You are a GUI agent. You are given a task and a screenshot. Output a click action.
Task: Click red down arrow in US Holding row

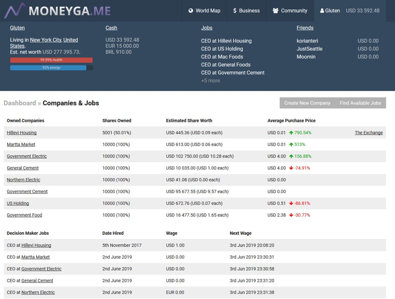pyautogui.click(x=291, y=203)
